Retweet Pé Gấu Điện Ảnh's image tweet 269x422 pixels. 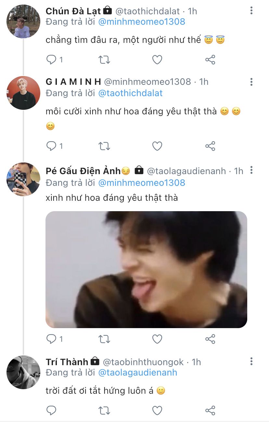104,339
